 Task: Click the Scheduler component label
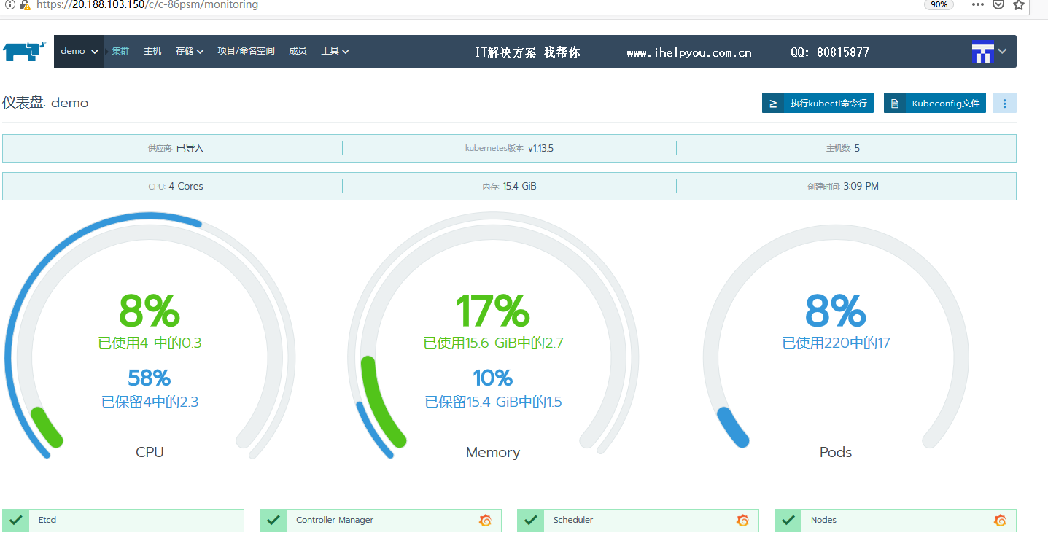tap(573, 521)
